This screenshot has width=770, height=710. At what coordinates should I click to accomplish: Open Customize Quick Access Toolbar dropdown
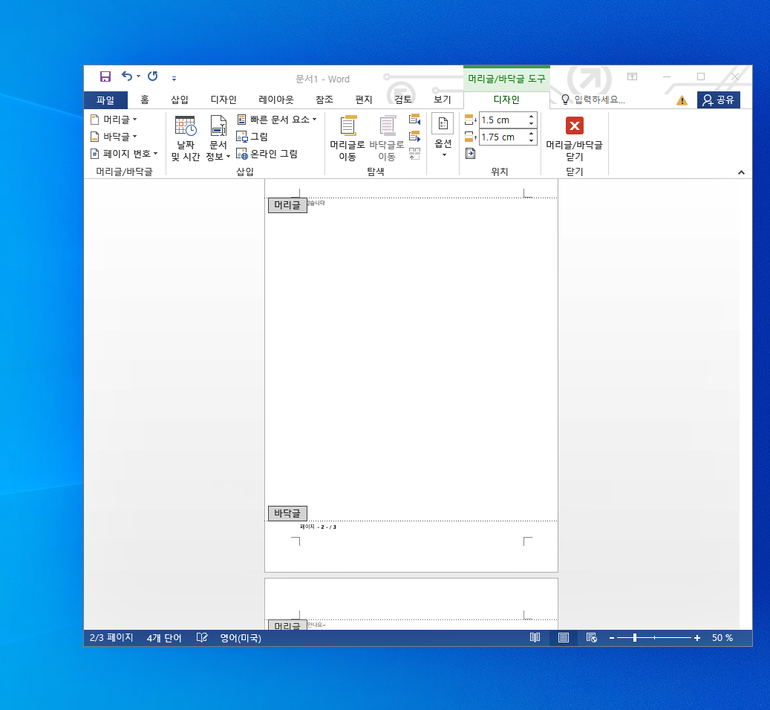[174, 77]
